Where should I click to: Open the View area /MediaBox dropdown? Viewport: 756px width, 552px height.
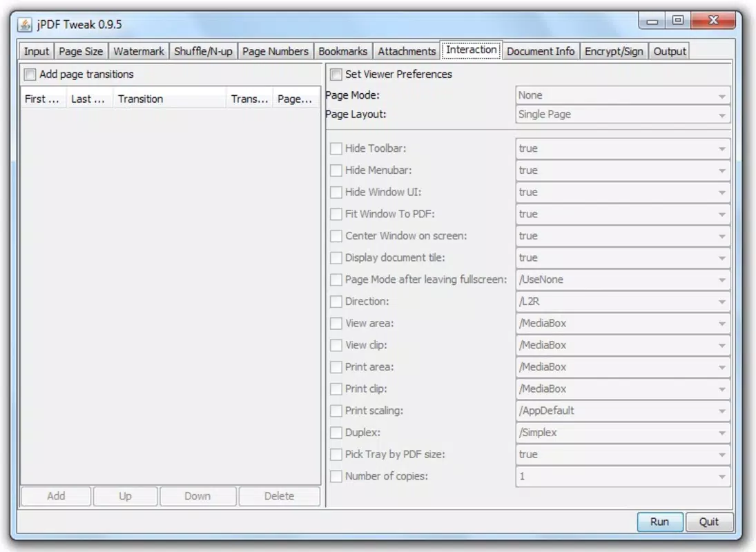pos(623,323)
